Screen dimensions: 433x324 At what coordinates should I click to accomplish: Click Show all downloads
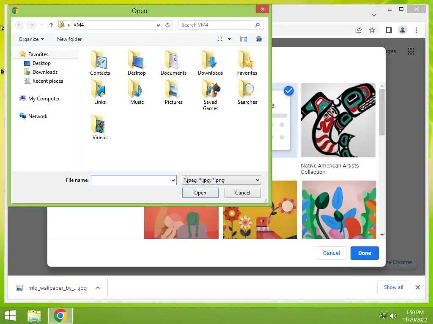click(394, 287)
